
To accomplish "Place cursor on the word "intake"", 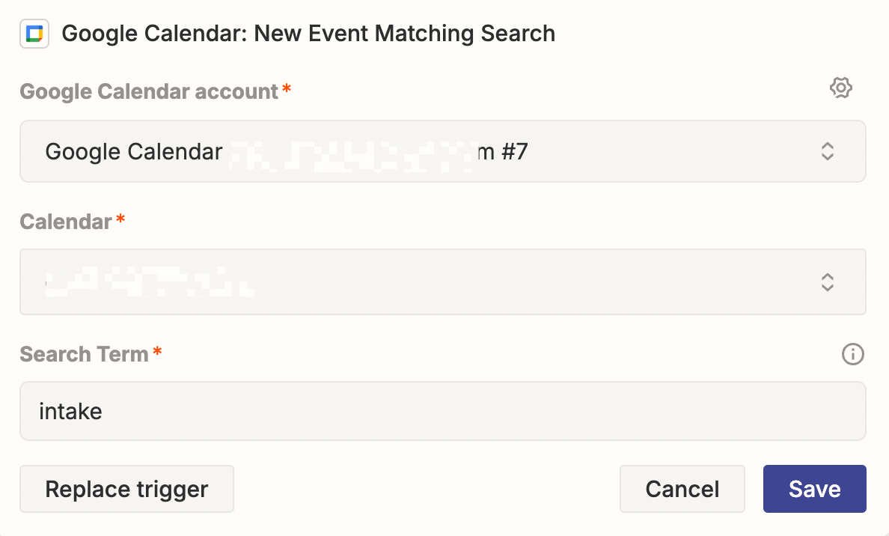I will tap(70, 411).
